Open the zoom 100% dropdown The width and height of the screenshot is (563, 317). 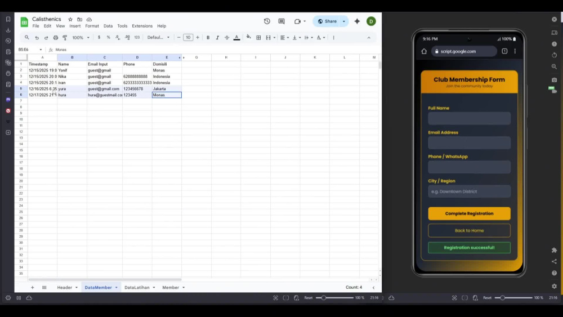click(81, 37)
